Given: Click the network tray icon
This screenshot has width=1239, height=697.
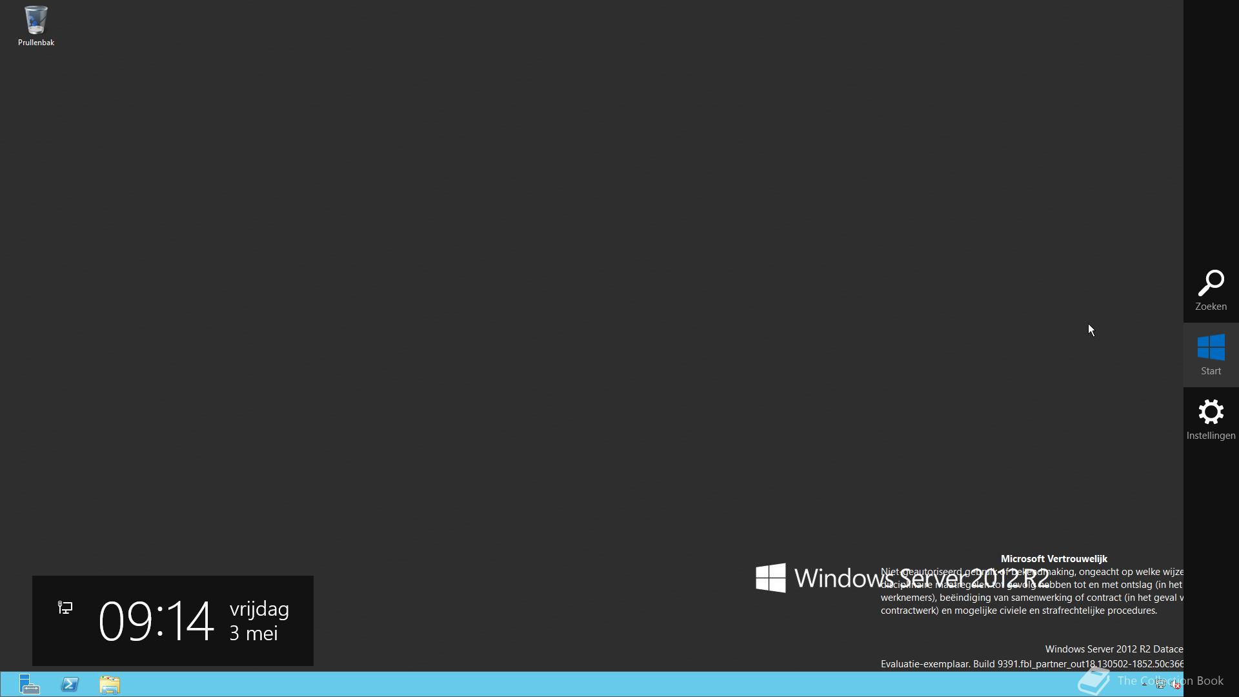Looking at the screenshot, I should 1160,683.
